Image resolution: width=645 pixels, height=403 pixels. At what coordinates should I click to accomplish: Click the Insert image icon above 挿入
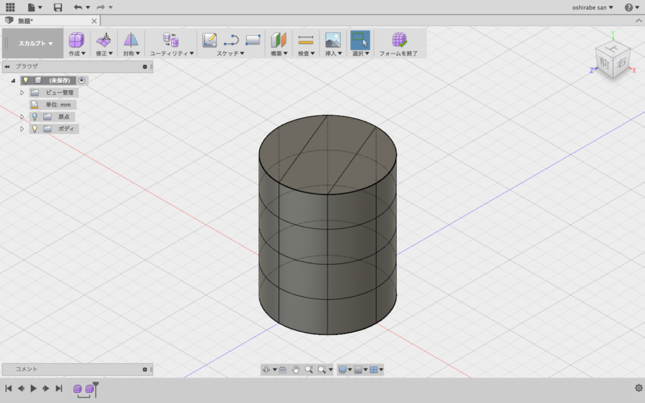point(333,40)
